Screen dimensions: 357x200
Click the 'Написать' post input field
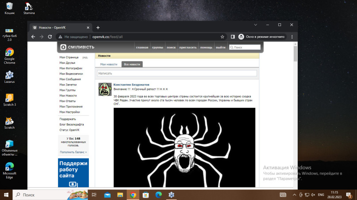click(177, 74)
